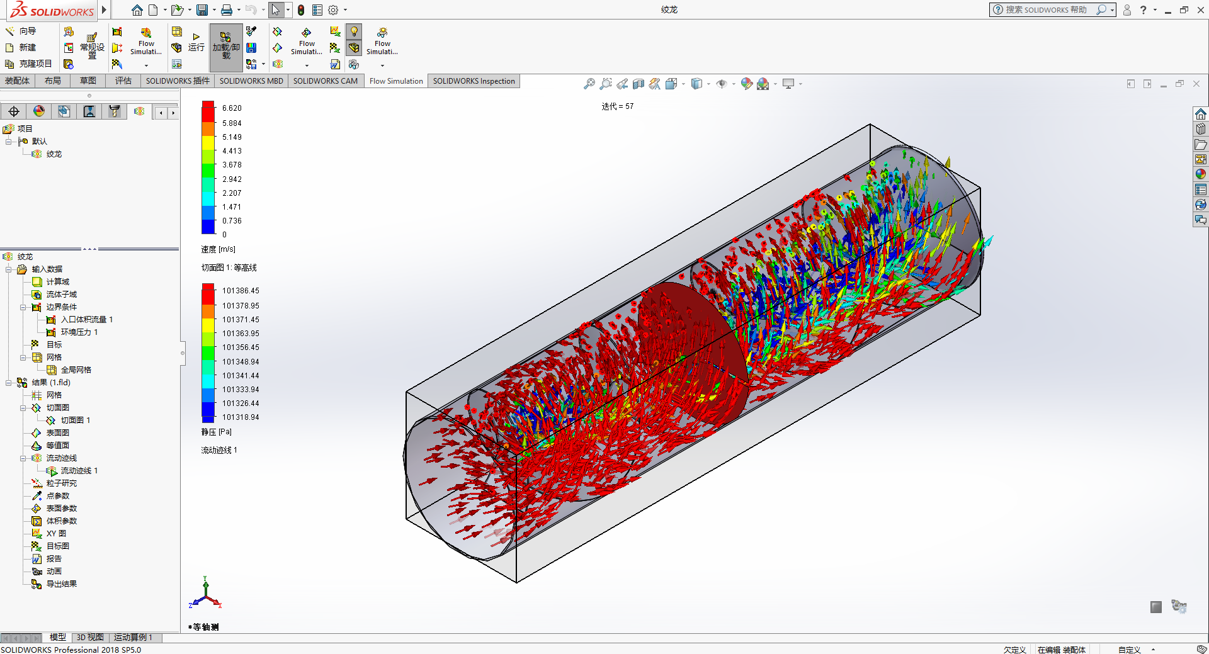The image size is (1209, 654).
Task: Click the Rebuild traffic light icon
Action: click(301, 10)
